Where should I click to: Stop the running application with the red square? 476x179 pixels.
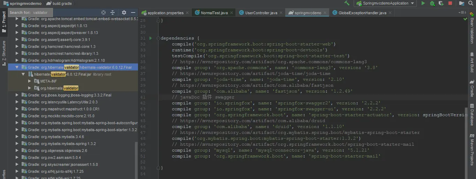450,3
